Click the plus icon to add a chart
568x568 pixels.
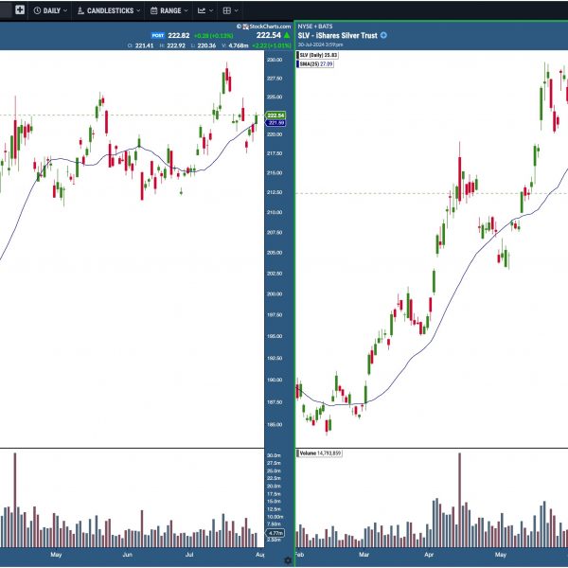coord(20,10)
